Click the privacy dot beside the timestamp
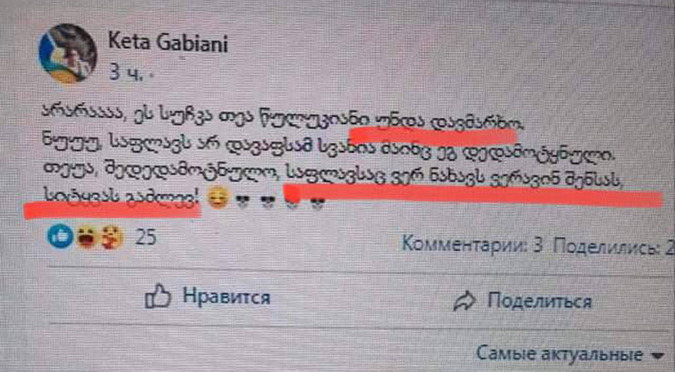675x372 pixels. (151, 74)
